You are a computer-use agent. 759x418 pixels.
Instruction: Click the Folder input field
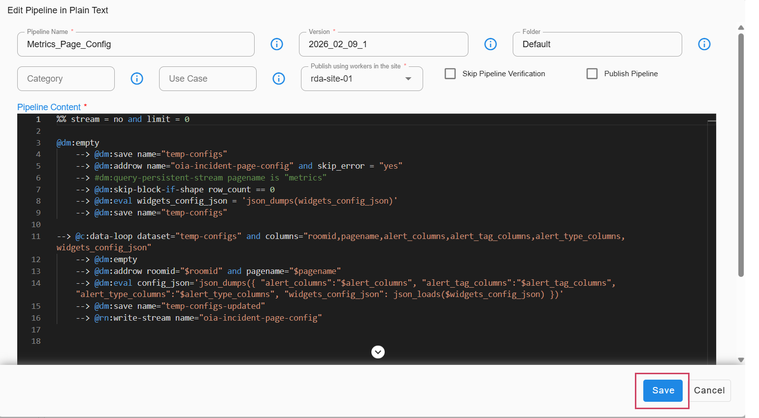(x=597, y=44)
